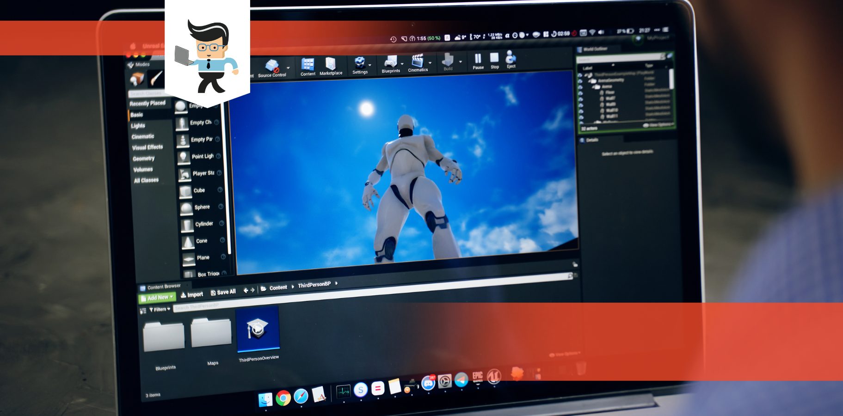Go back in Content Browser history

246,290
